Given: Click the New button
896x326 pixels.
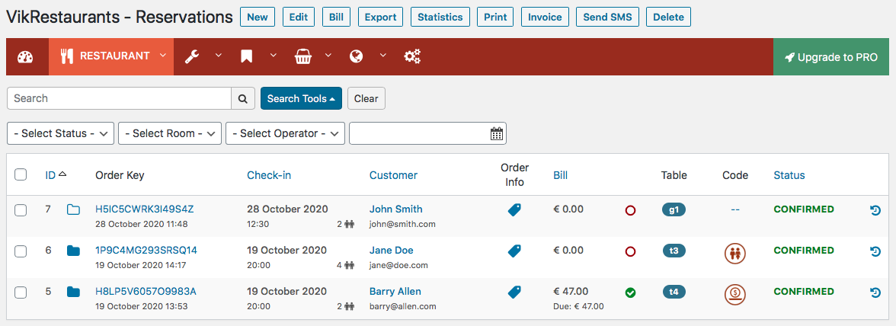Looking at the screenshot, I should (258, 17).
